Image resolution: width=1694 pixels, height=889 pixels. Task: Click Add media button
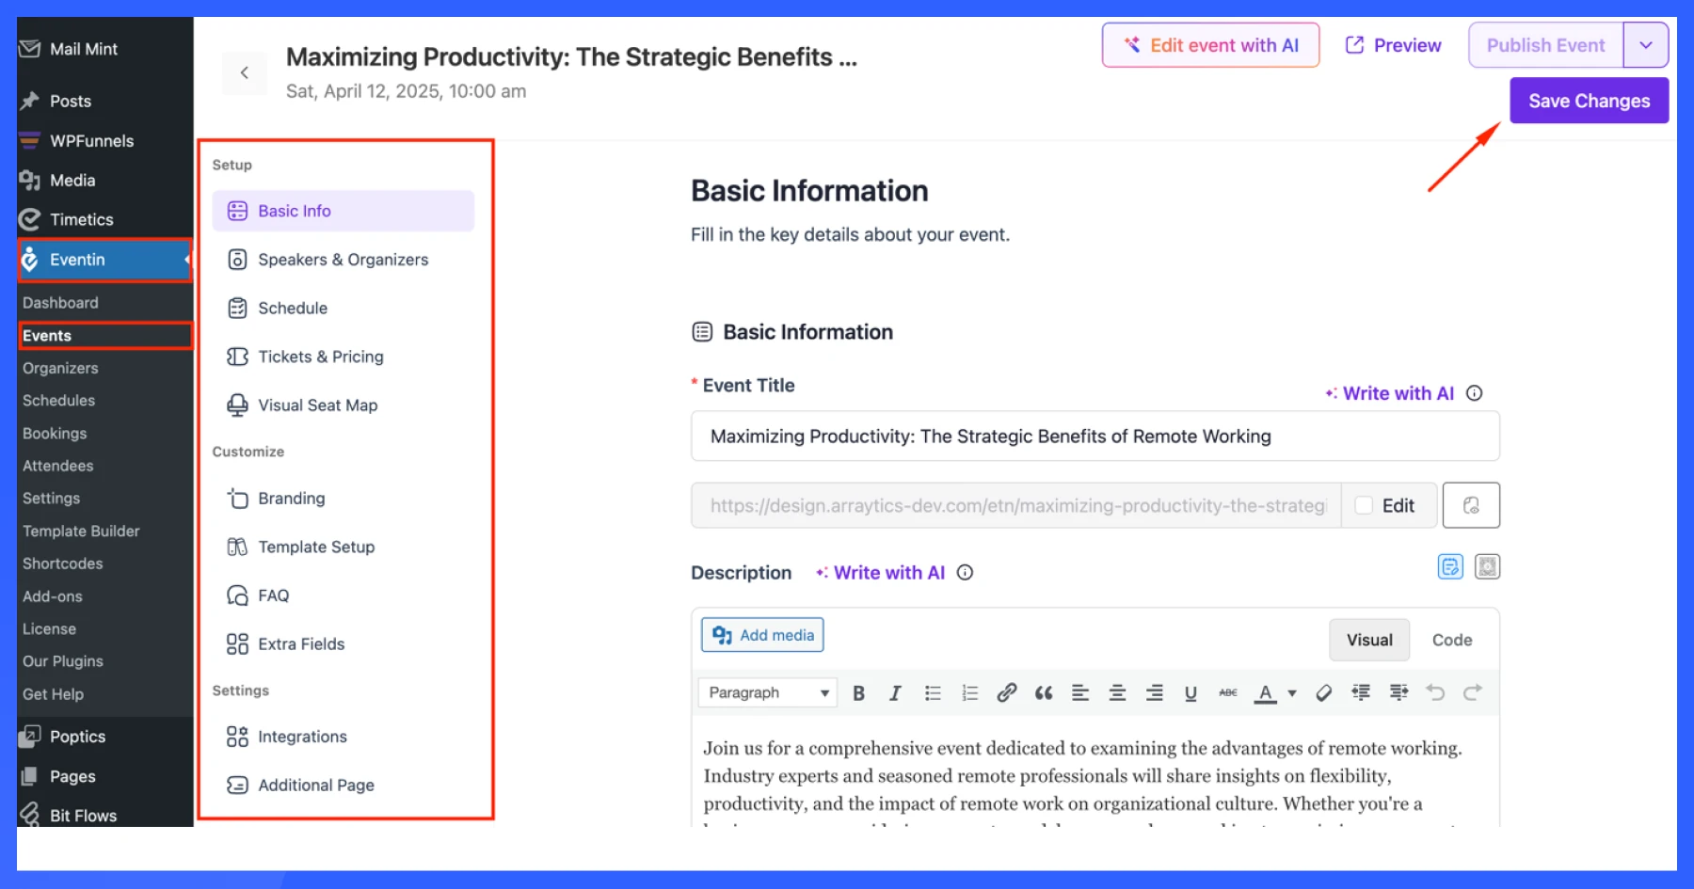coord(762,635)
